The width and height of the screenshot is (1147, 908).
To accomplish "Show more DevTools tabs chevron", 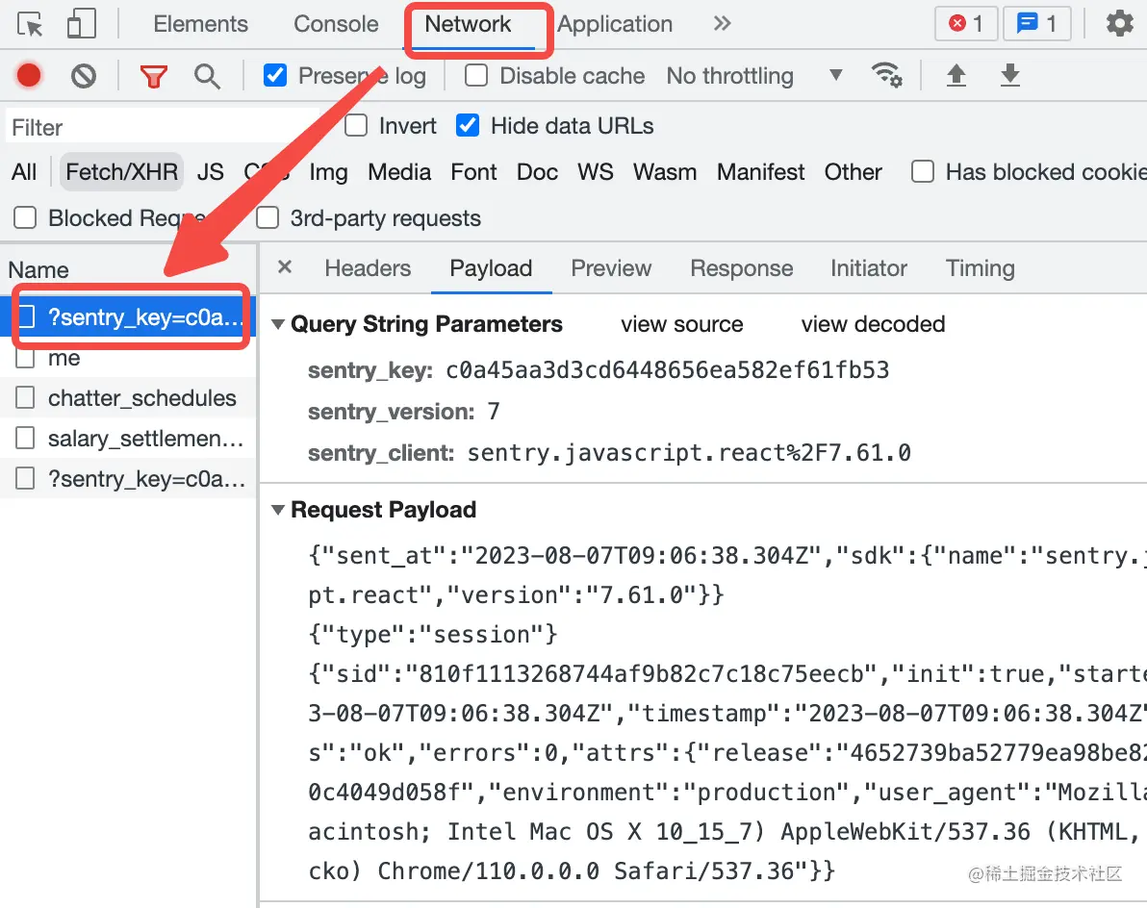I will click(722, 23).
